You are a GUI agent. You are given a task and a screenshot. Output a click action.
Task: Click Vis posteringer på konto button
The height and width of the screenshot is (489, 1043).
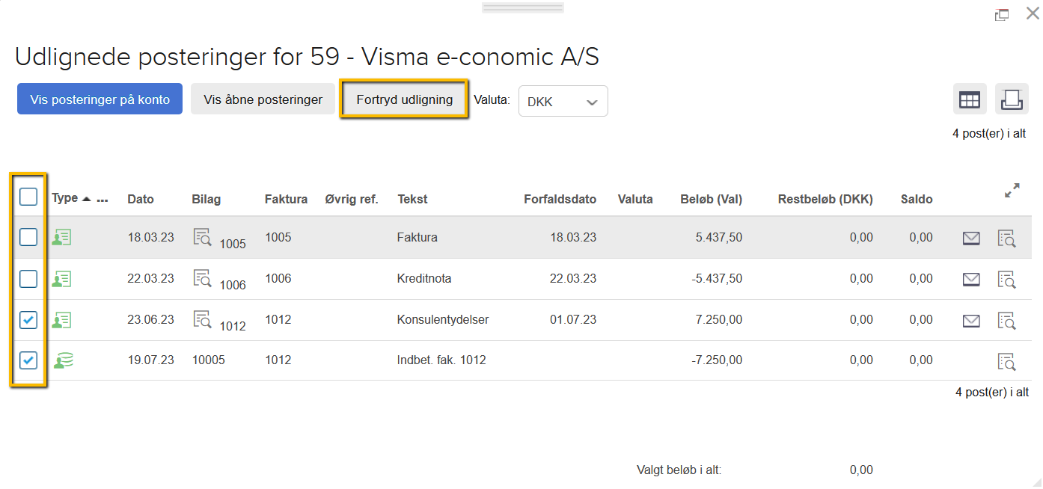tap(100, 99)
